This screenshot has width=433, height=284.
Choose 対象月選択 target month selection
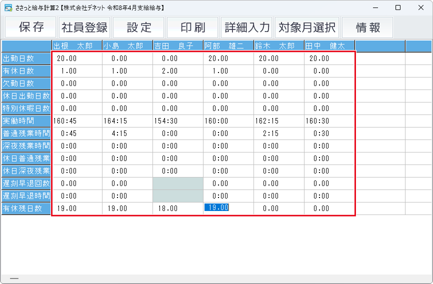[307, 27]
